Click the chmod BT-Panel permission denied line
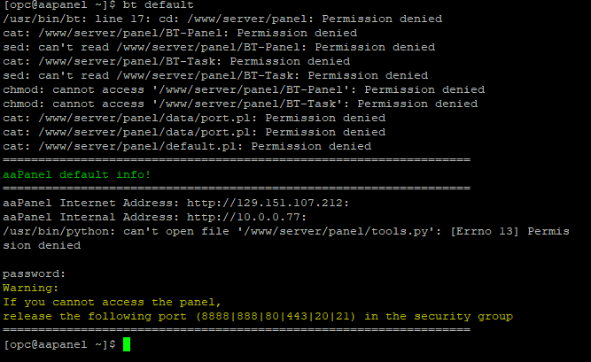This screenshot has width=591, height=362. pos(244,89)
